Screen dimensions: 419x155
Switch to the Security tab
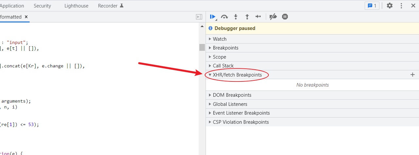42,6
